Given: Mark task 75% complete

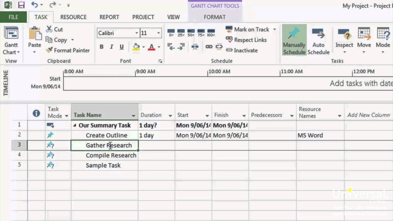Looking at the screenshot, I should 201,33.
